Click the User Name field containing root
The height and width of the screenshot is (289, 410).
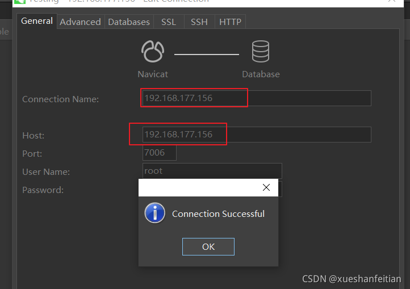pyautogui.click(x=212, y=171)
